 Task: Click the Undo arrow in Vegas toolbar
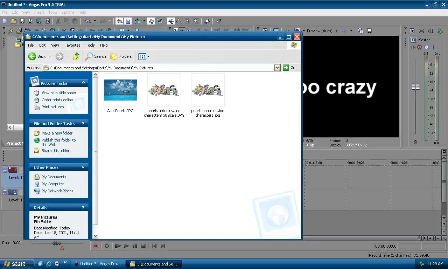coord(87,21)
